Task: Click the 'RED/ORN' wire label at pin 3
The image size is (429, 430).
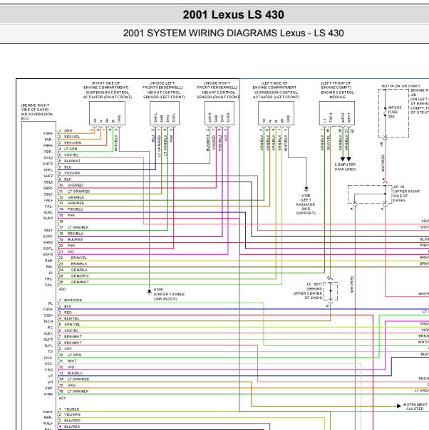Action: (73, 142)
